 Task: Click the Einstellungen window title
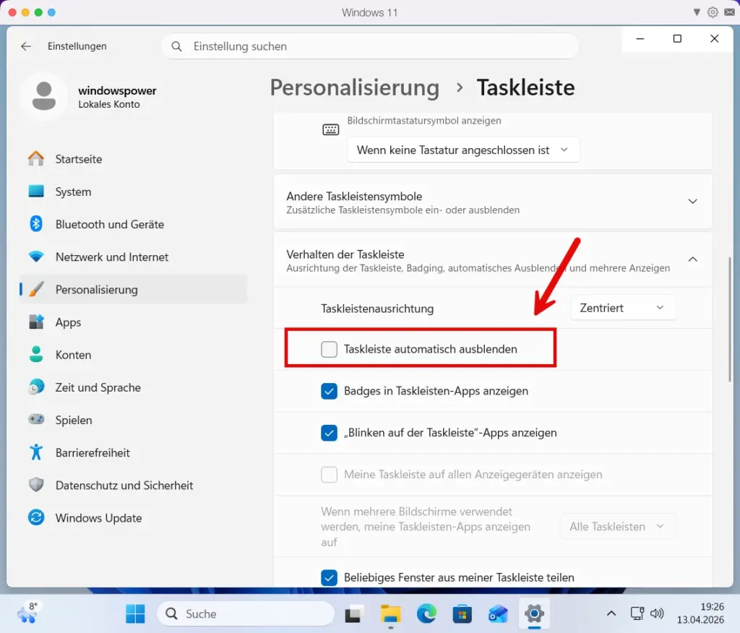click(x=77, y=46)
